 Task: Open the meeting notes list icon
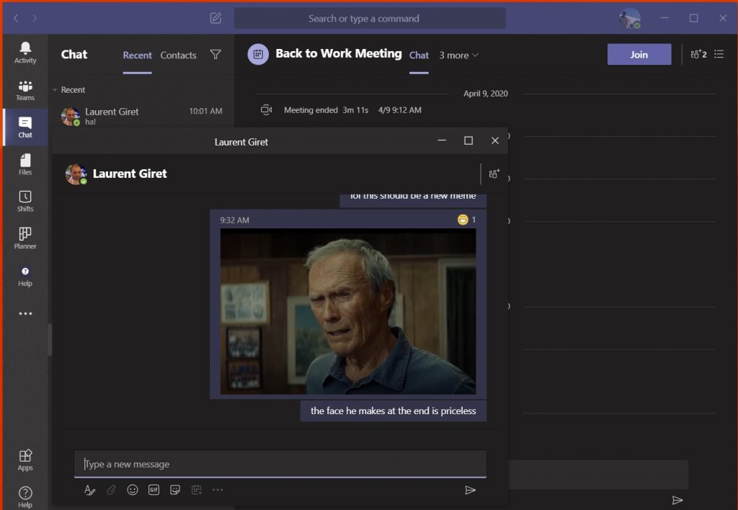point(719,55)
